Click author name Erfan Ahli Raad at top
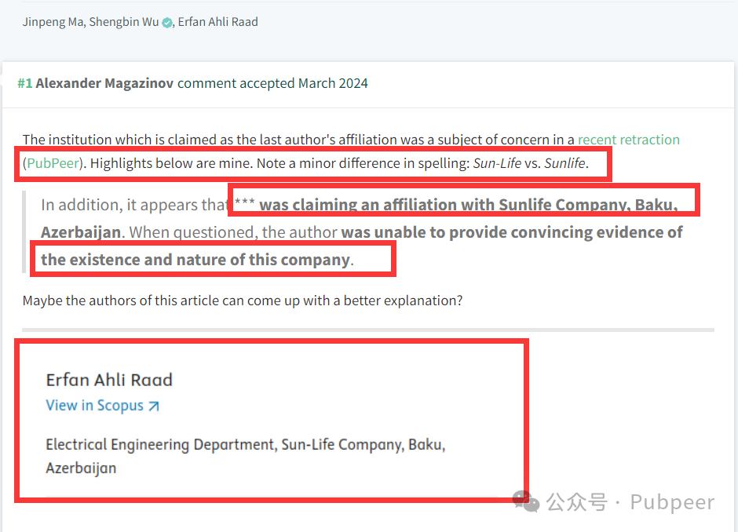Screen dimensions: 738x532 click(x=218, y=22)
